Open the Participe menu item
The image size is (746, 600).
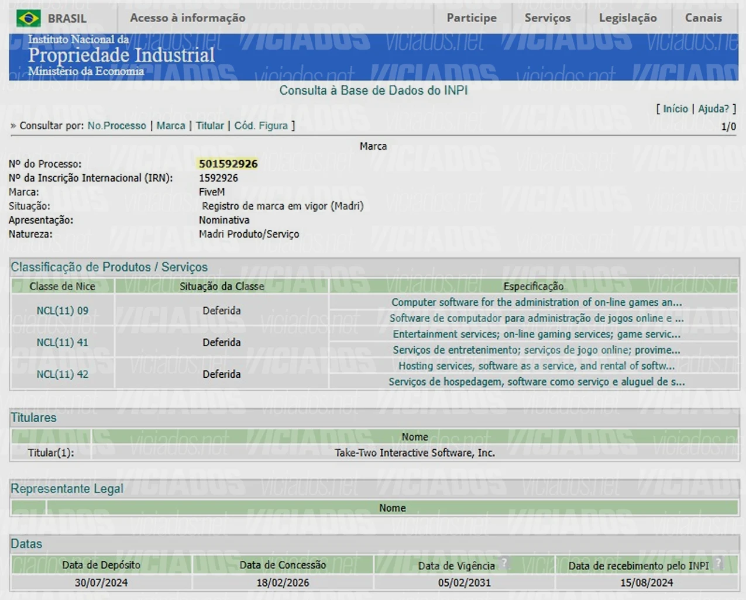pyautogui.click(x=472, y=18)
